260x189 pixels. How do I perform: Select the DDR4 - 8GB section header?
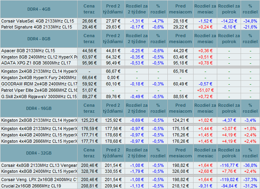(39, 39)
